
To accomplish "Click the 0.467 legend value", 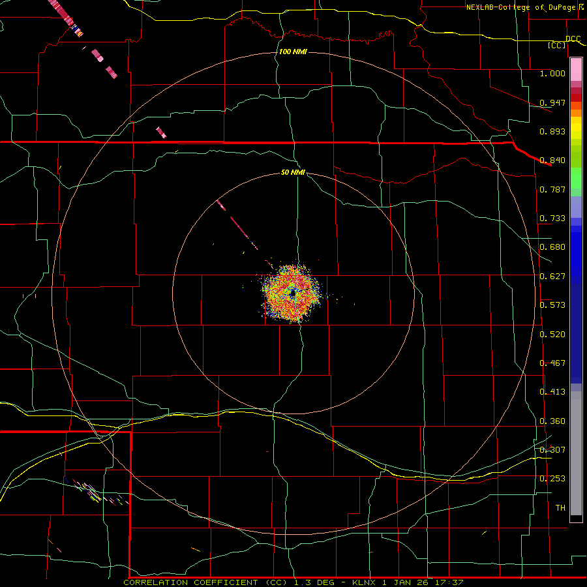I will coord(552,363).
